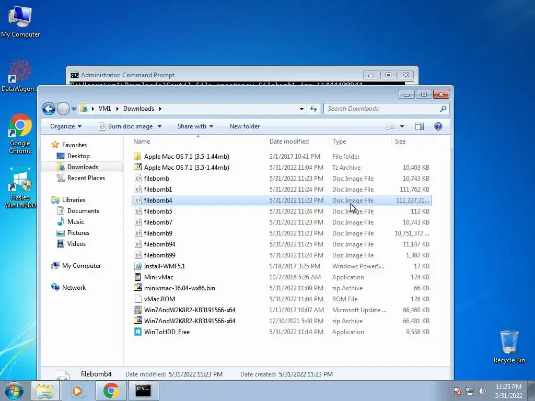
Task: Click Burn disc image
Action: click(x=126, y=126)
